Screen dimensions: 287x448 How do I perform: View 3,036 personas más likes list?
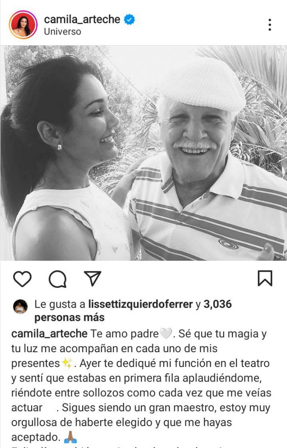pos(133,311)
